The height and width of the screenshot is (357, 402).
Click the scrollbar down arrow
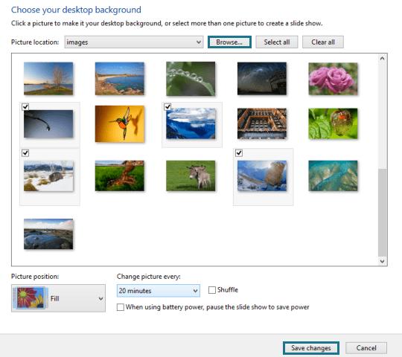point(382,261)
